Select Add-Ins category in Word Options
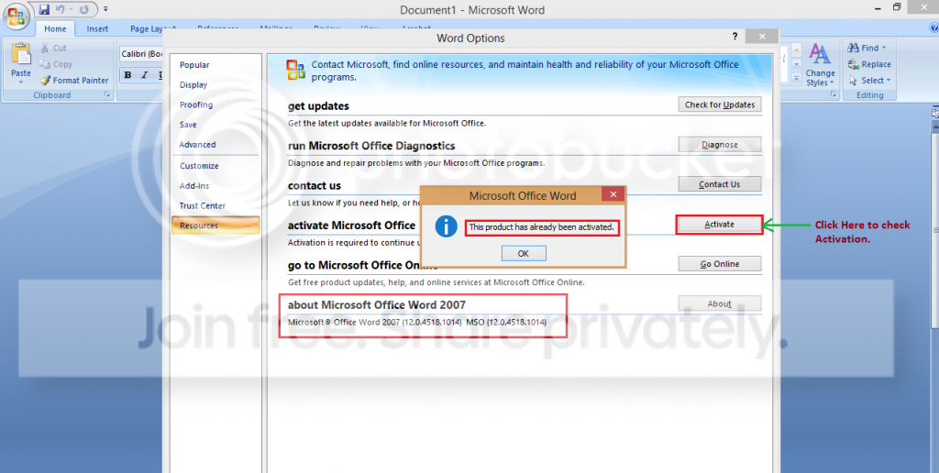 [194, 185]
